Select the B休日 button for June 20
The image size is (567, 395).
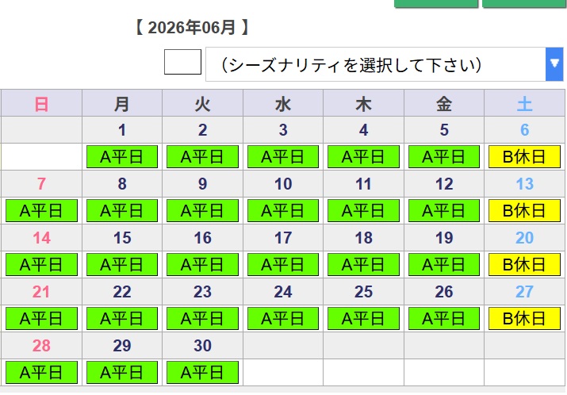[x=524, y=265]
